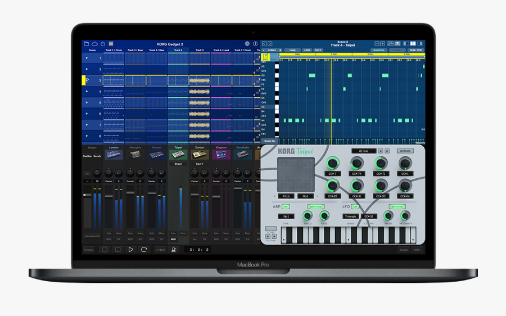Toggle ARP BPM SYNC
The image size is (506, 316).
tap(315, 206)
